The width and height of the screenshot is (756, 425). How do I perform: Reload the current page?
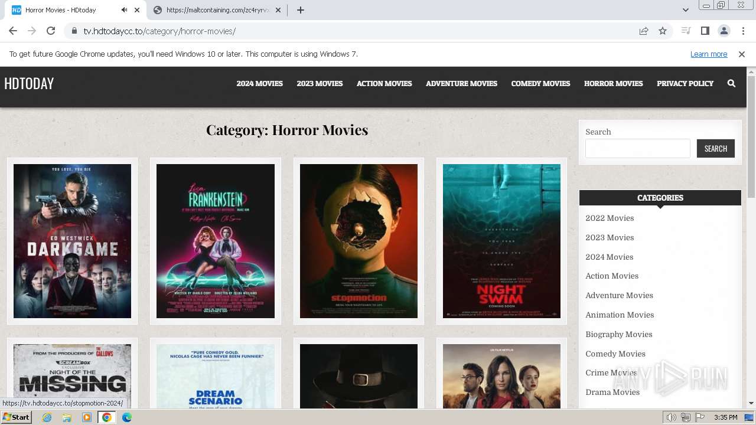[51, 31]
